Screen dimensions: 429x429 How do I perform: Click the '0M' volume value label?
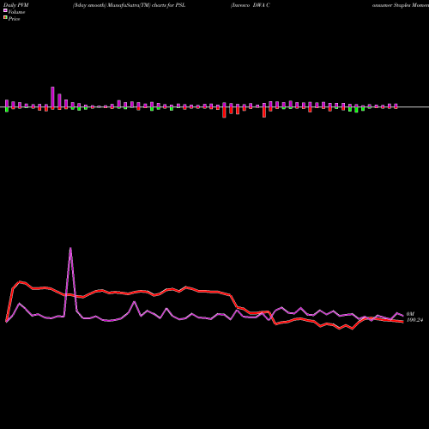coord(410,314)
